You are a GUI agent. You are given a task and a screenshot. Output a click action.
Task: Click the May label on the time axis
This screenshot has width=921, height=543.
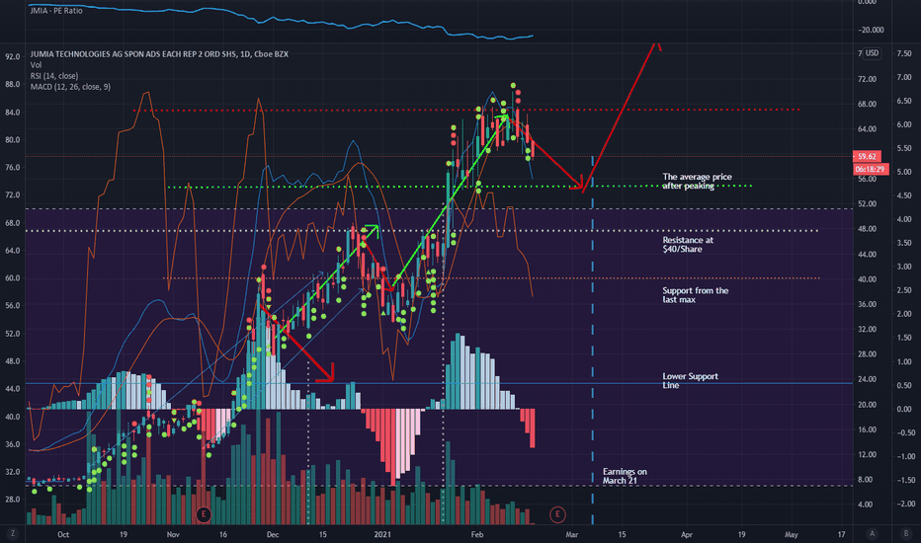click(792, 535)
